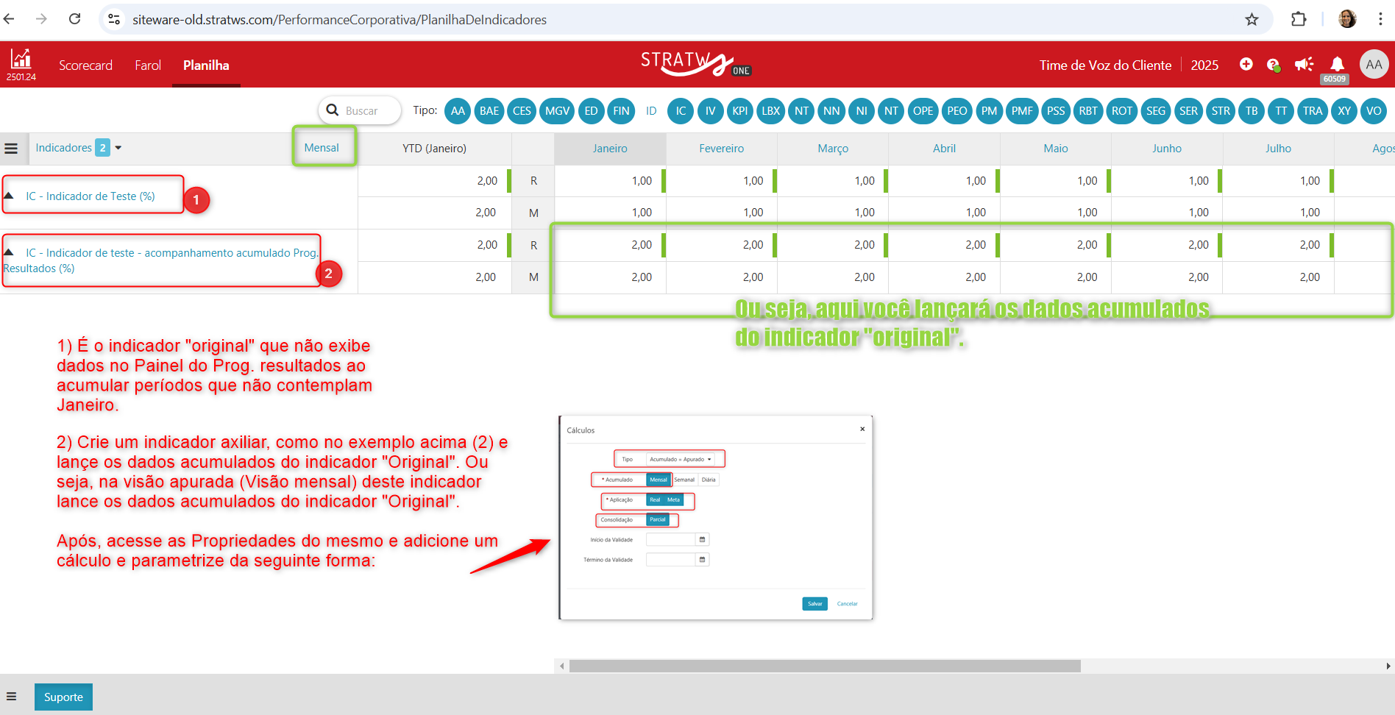Open the Mensal periodicity selector

pyautogui.click(x=322, y=148)
